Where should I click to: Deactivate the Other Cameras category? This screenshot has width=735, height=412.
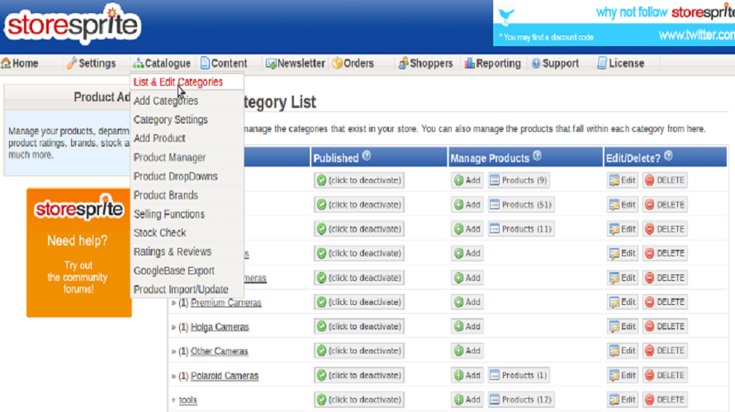[x=359, y=351]
